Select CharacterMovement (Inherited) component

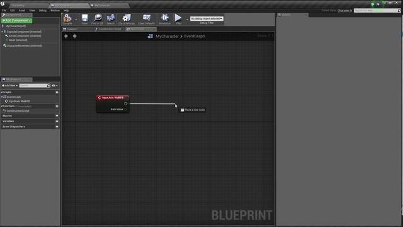pyautogui.click(x=24, y=45)
